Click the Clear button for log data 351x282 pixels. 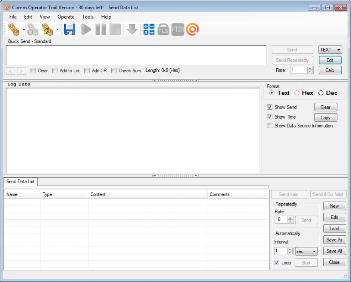326,107
